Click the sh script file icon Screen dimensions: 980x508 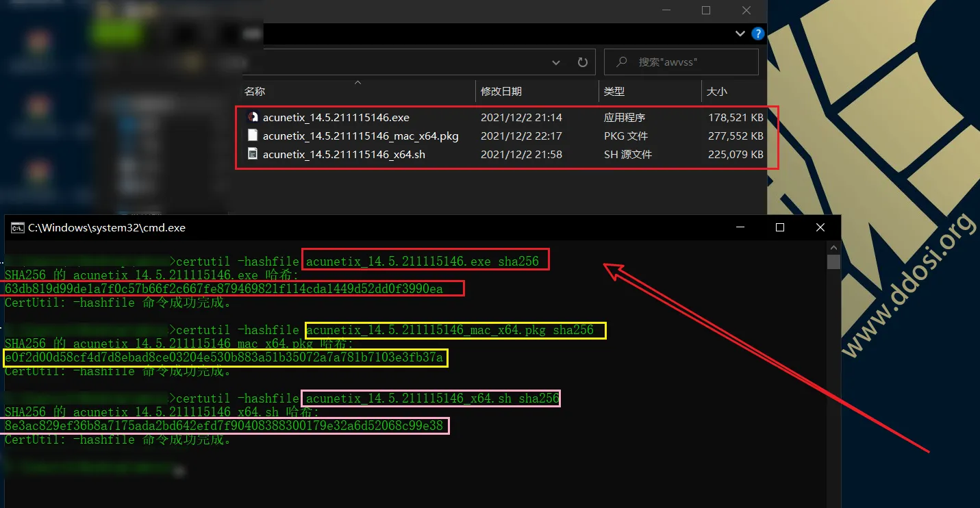[252, 154]
